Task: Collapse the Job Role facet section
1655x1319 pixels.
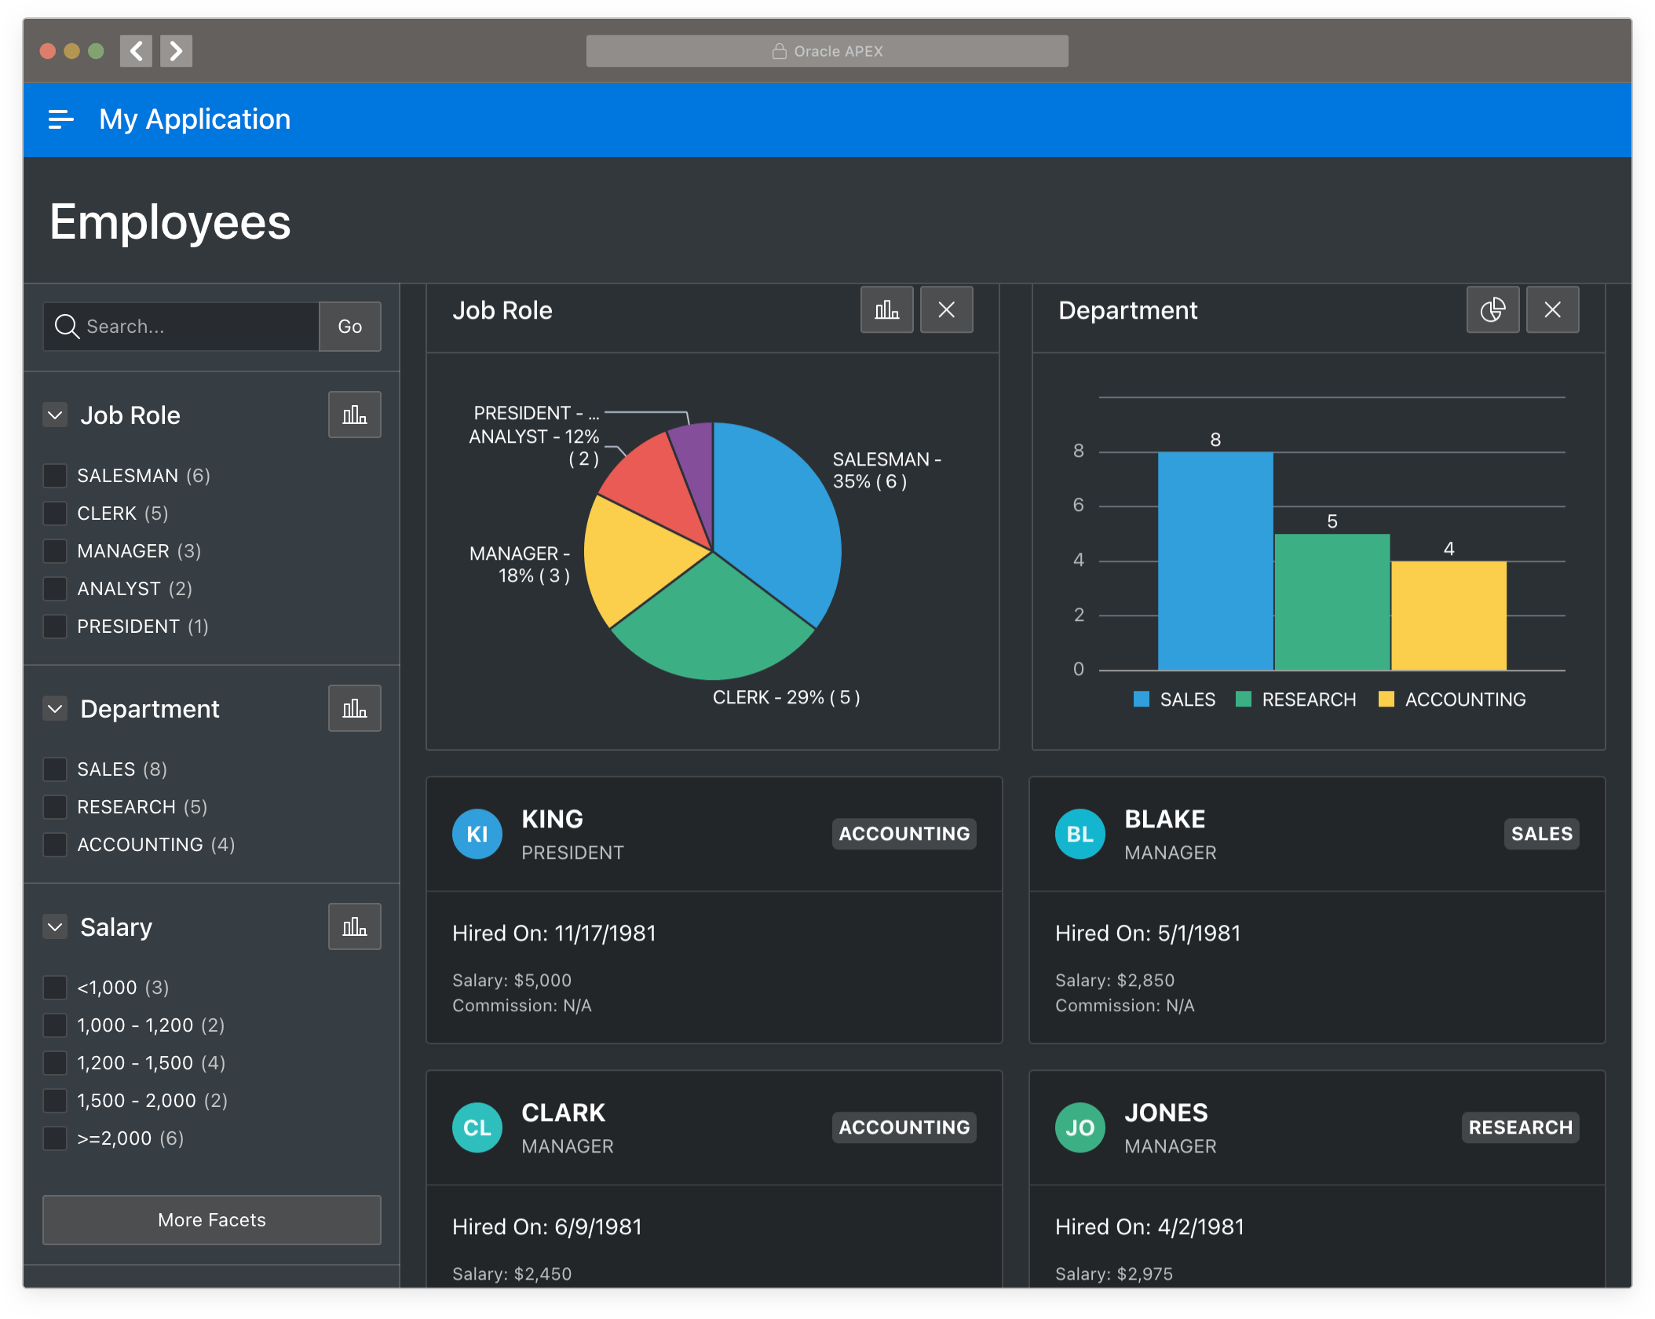Action: [x=55, y=415]
